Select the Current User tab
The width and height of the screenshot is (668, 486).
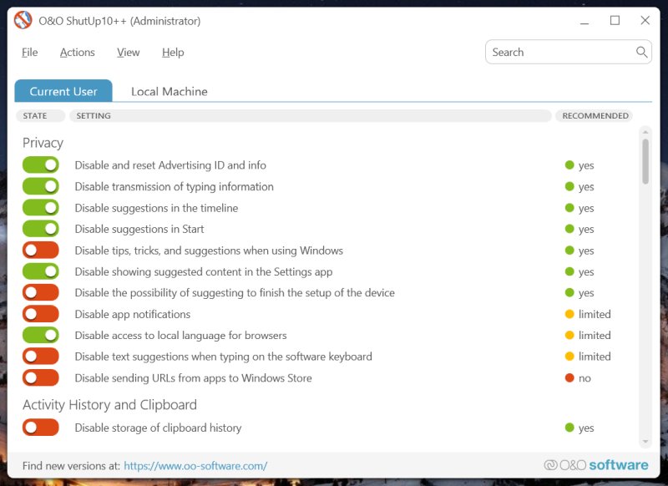tap(63, 91)
